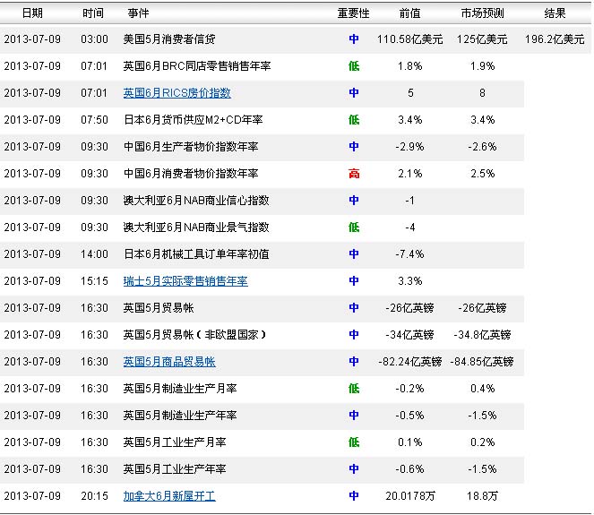Click the 事件 column header
This screenshot has height=515, width=594.
(138, 13)
